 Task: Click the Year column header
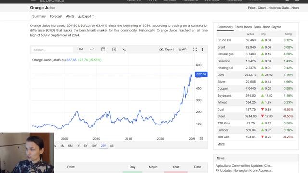pyautogui.click(x=176, y=167)
